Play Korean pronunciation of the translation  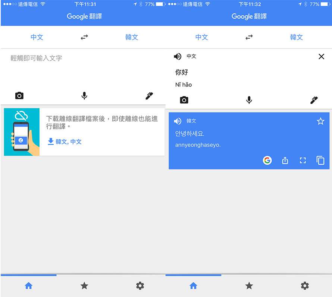pos(178,121)
